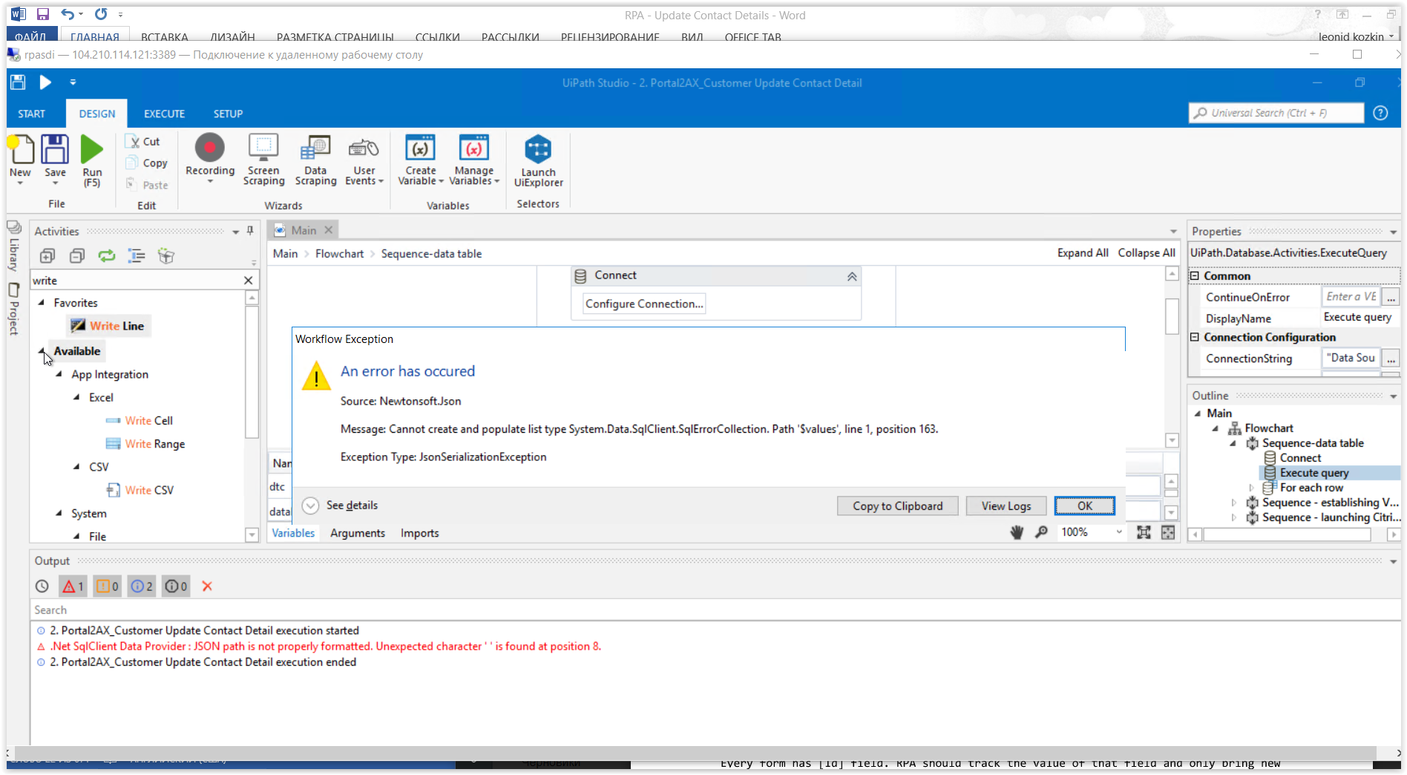Viewport: 1407px width, 775px height.
Task: Switch to the START tab
Action: point(32,114)
